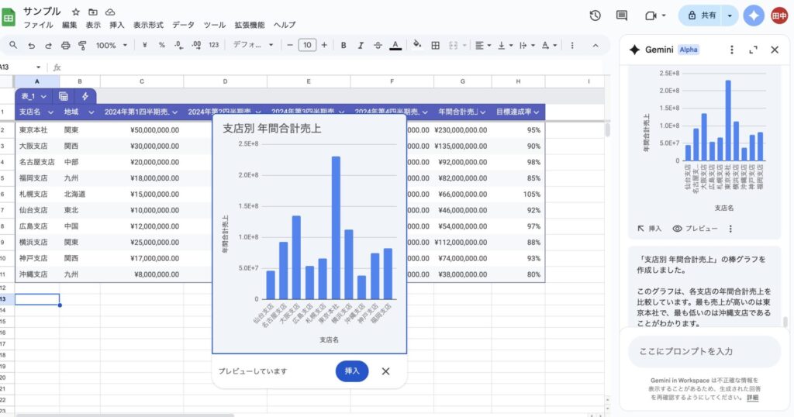Viewport: 794px width, 417px height.
Task: Click the lightning bolt table action icon
Action: [85, 96]
